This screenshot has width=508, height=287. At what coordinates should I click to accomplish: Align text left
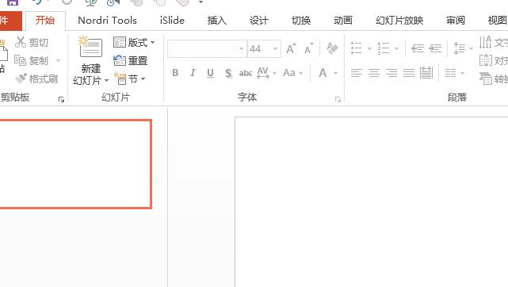tap(357, 73)
